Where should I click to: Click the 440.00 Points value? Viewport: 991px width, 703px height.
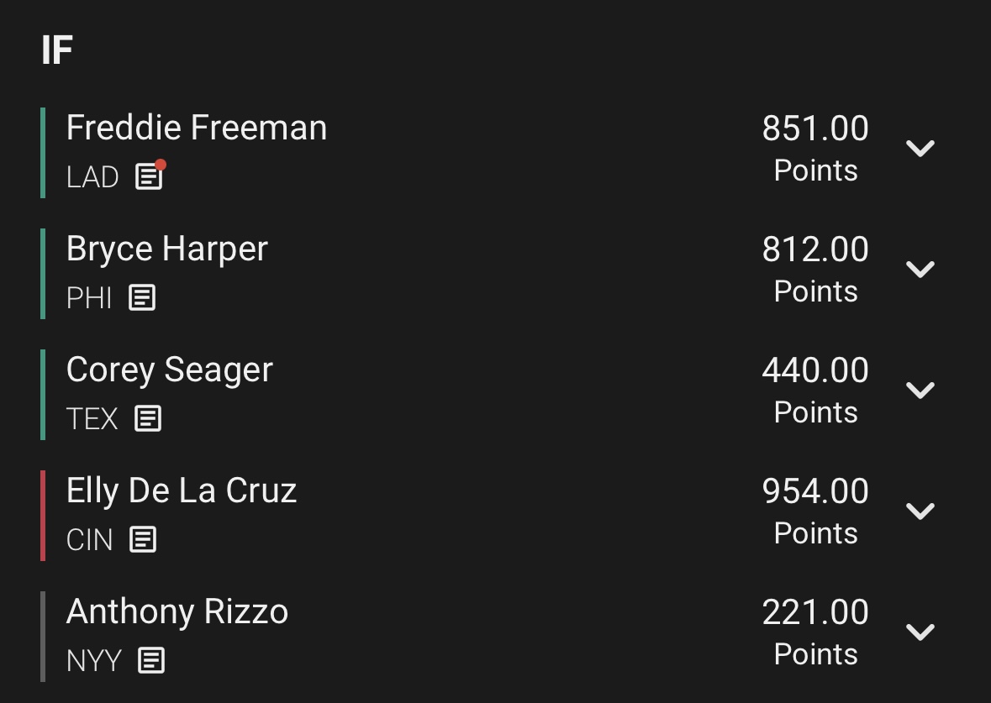tap(815, 391)
